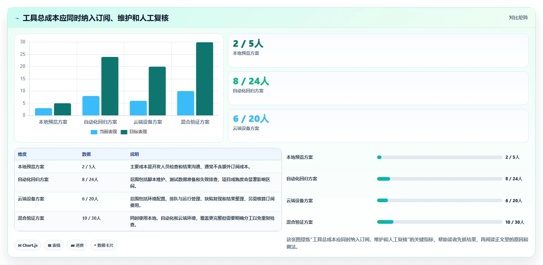Click the 混合验证方案 progress row label

click(x=300, y=222)
